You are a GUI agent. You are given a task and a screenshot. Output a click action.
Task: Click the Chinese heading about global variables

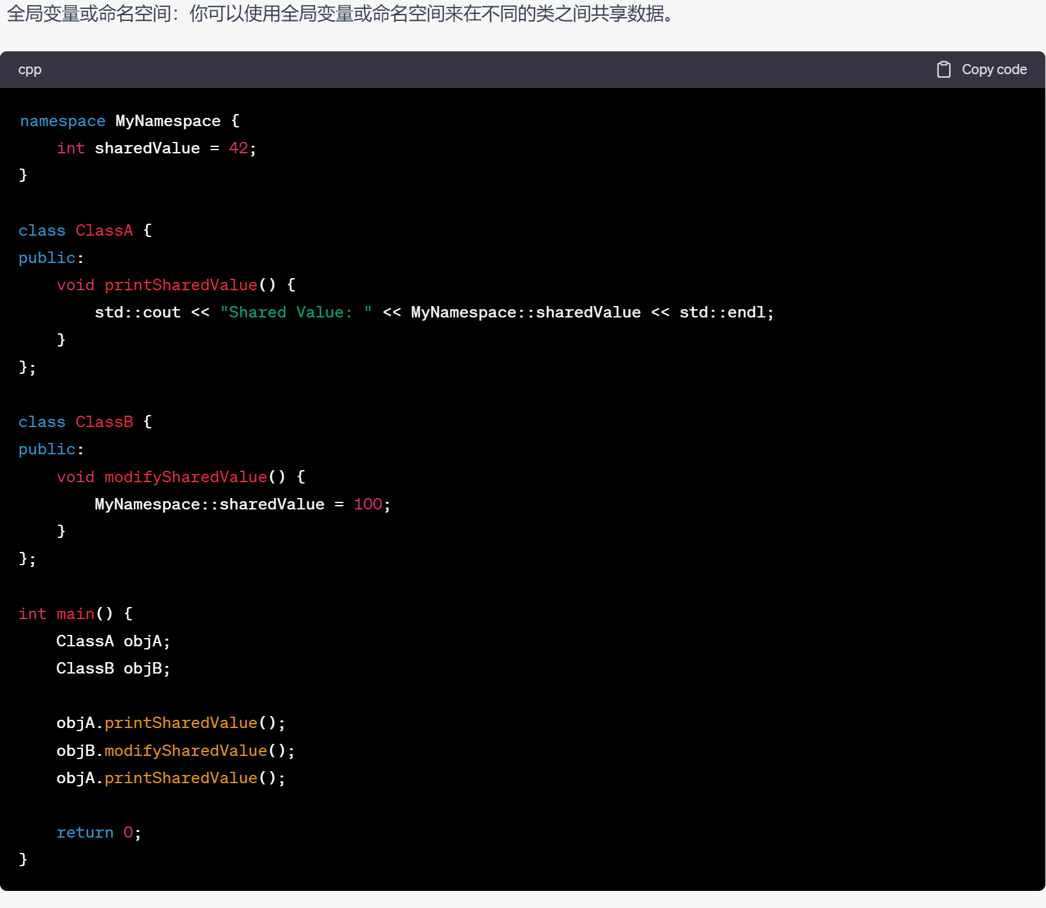[341, 13]
